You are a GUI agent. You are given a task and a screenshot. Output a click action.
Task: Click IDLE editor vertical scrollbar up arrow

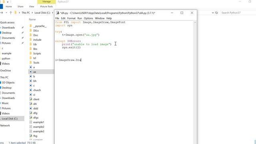(195, 22)
